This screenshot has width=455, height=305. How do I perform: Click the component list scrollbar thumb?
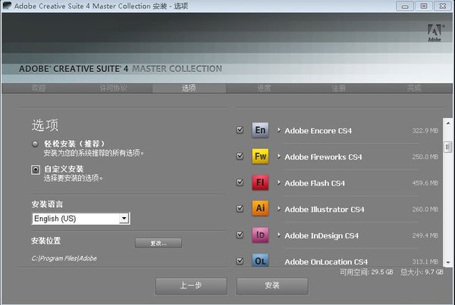pyautogui.click(x=448, y=147)
